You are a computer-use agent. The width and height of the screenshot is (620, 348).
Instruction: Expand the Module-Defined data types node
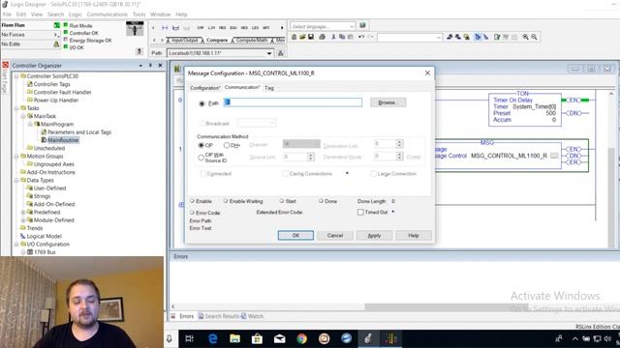23,220
